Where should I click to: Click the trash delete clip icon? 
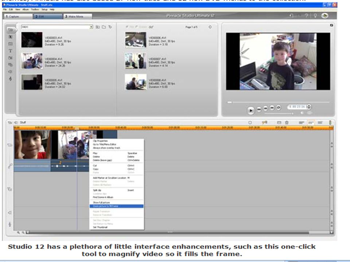point(287,122)
